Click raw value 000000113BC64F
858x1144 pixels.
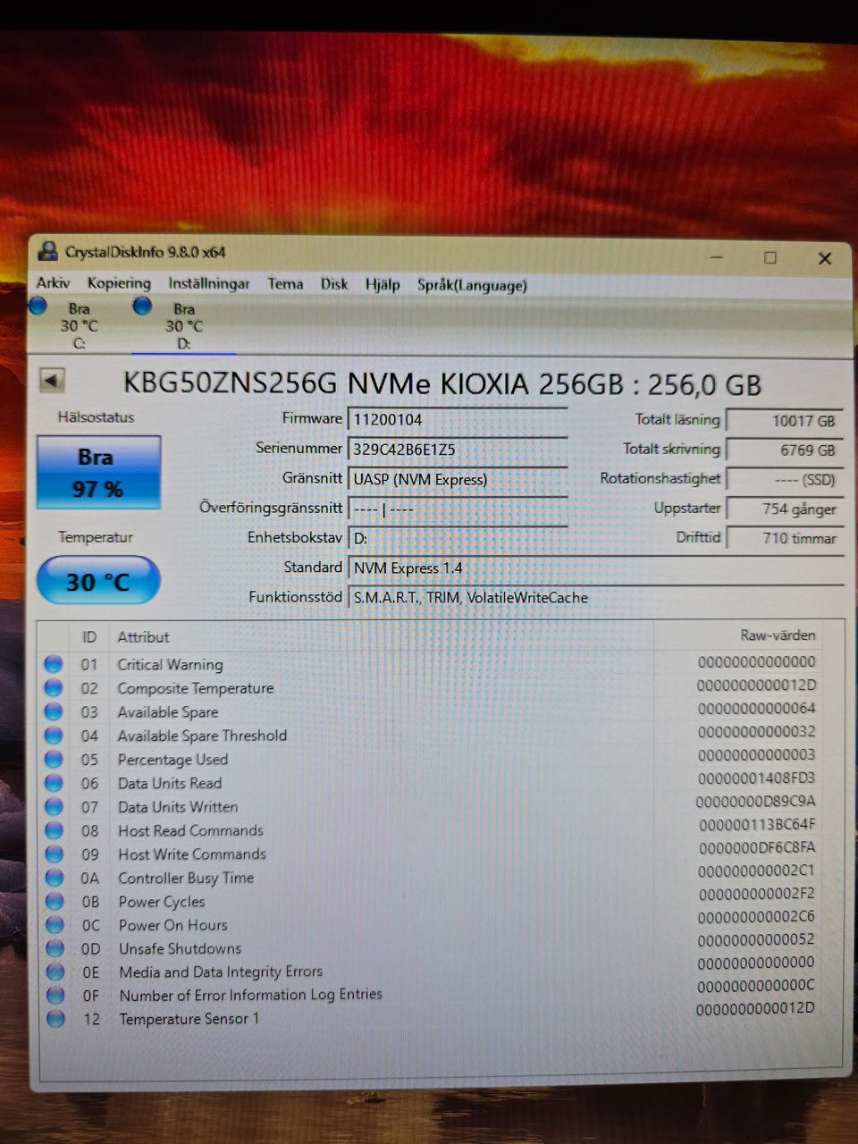pos(757,825)
